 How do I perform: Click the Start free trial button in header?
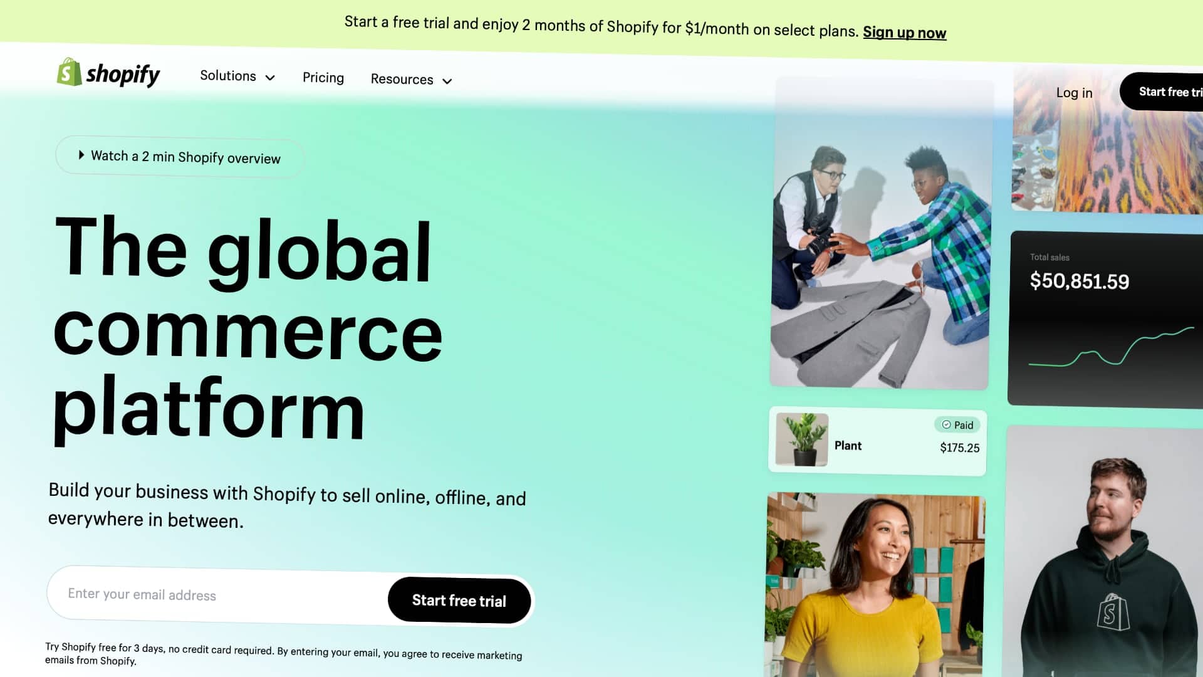(x=1162, y=92)
